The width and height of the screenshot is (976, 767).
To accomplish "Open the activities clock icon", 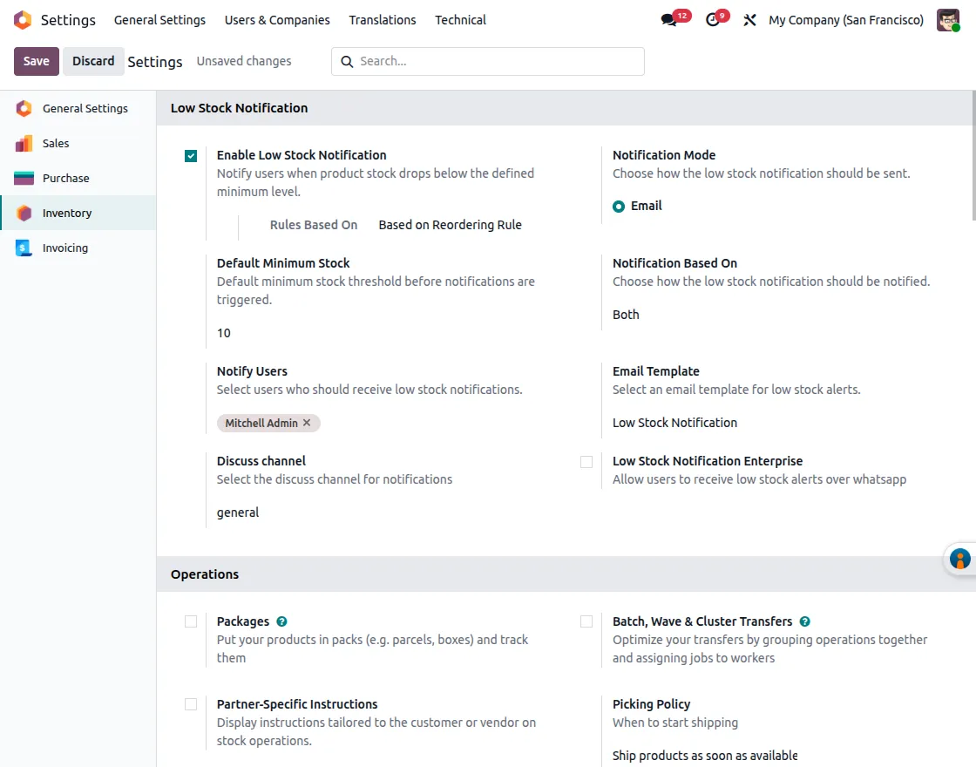I will click(713, 20).
